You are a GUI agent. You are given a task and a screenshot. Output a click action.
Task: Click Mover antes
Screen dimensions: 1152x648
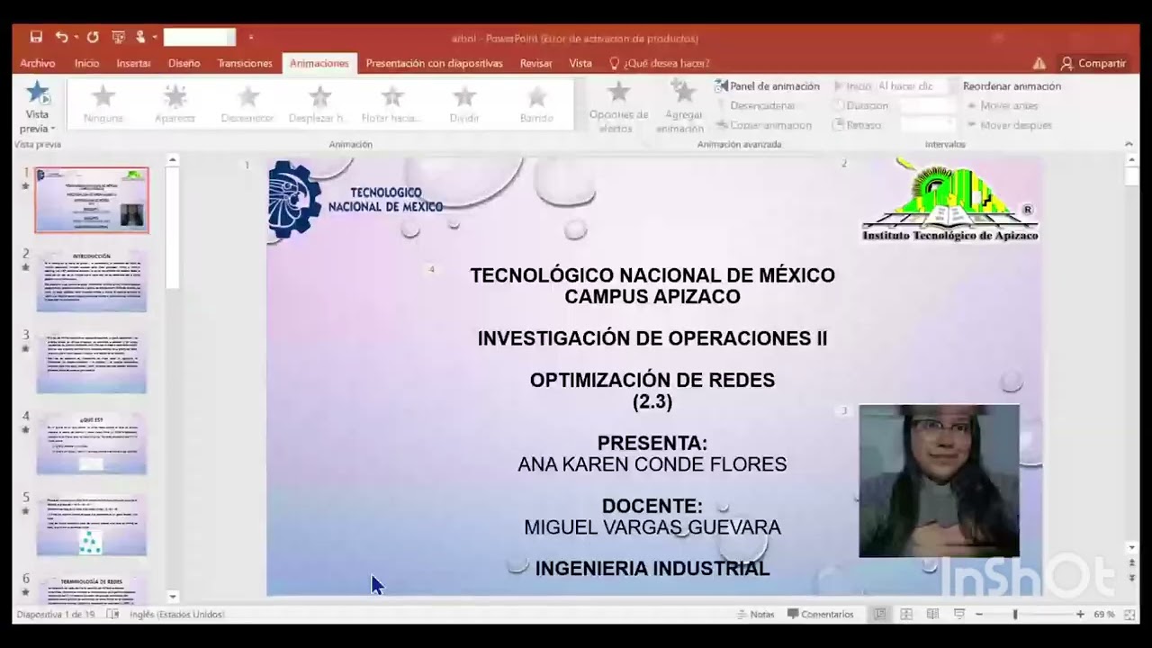click(x=1002, y=105)
